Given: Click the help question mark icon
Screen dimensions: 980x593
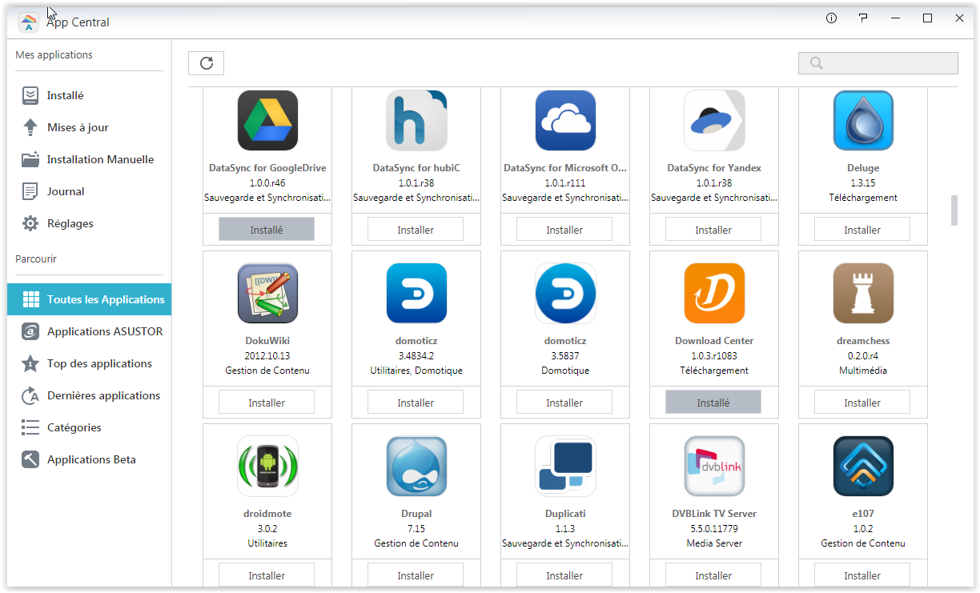Looking at the screenshot, I should [x=863, y=18].
